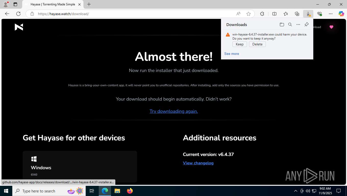
Task: Click the pink heart donate icon
Action: coord(331,27)
